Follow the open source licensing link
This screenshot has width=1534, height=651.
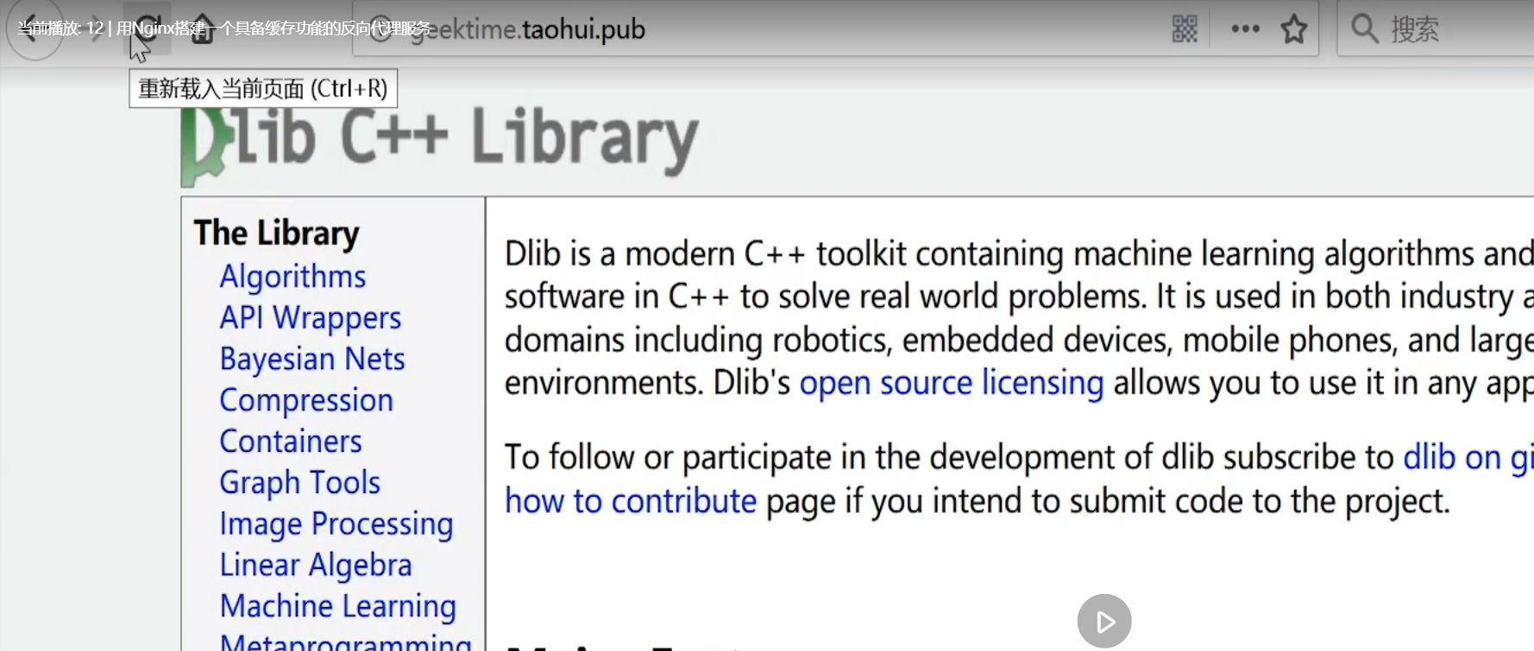coord(952,383)
